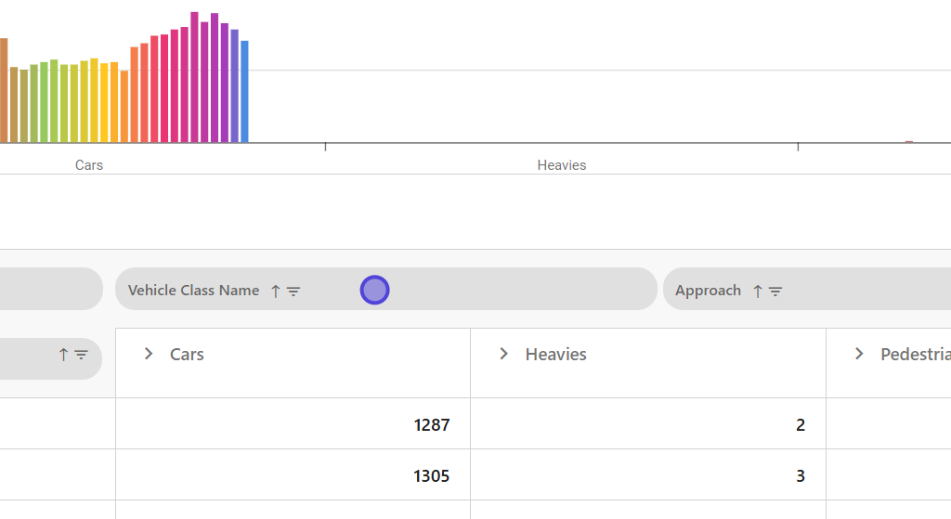
Task: Expand the Cars column group chevron
Action: click(x=149, y=354)
